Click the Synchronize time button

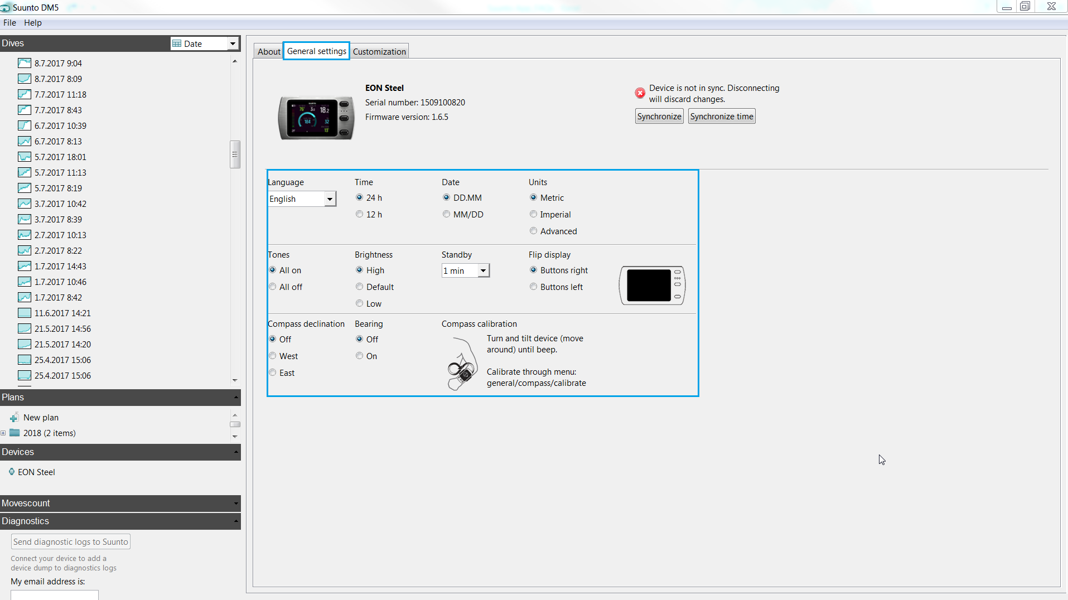tap(722, 117)
